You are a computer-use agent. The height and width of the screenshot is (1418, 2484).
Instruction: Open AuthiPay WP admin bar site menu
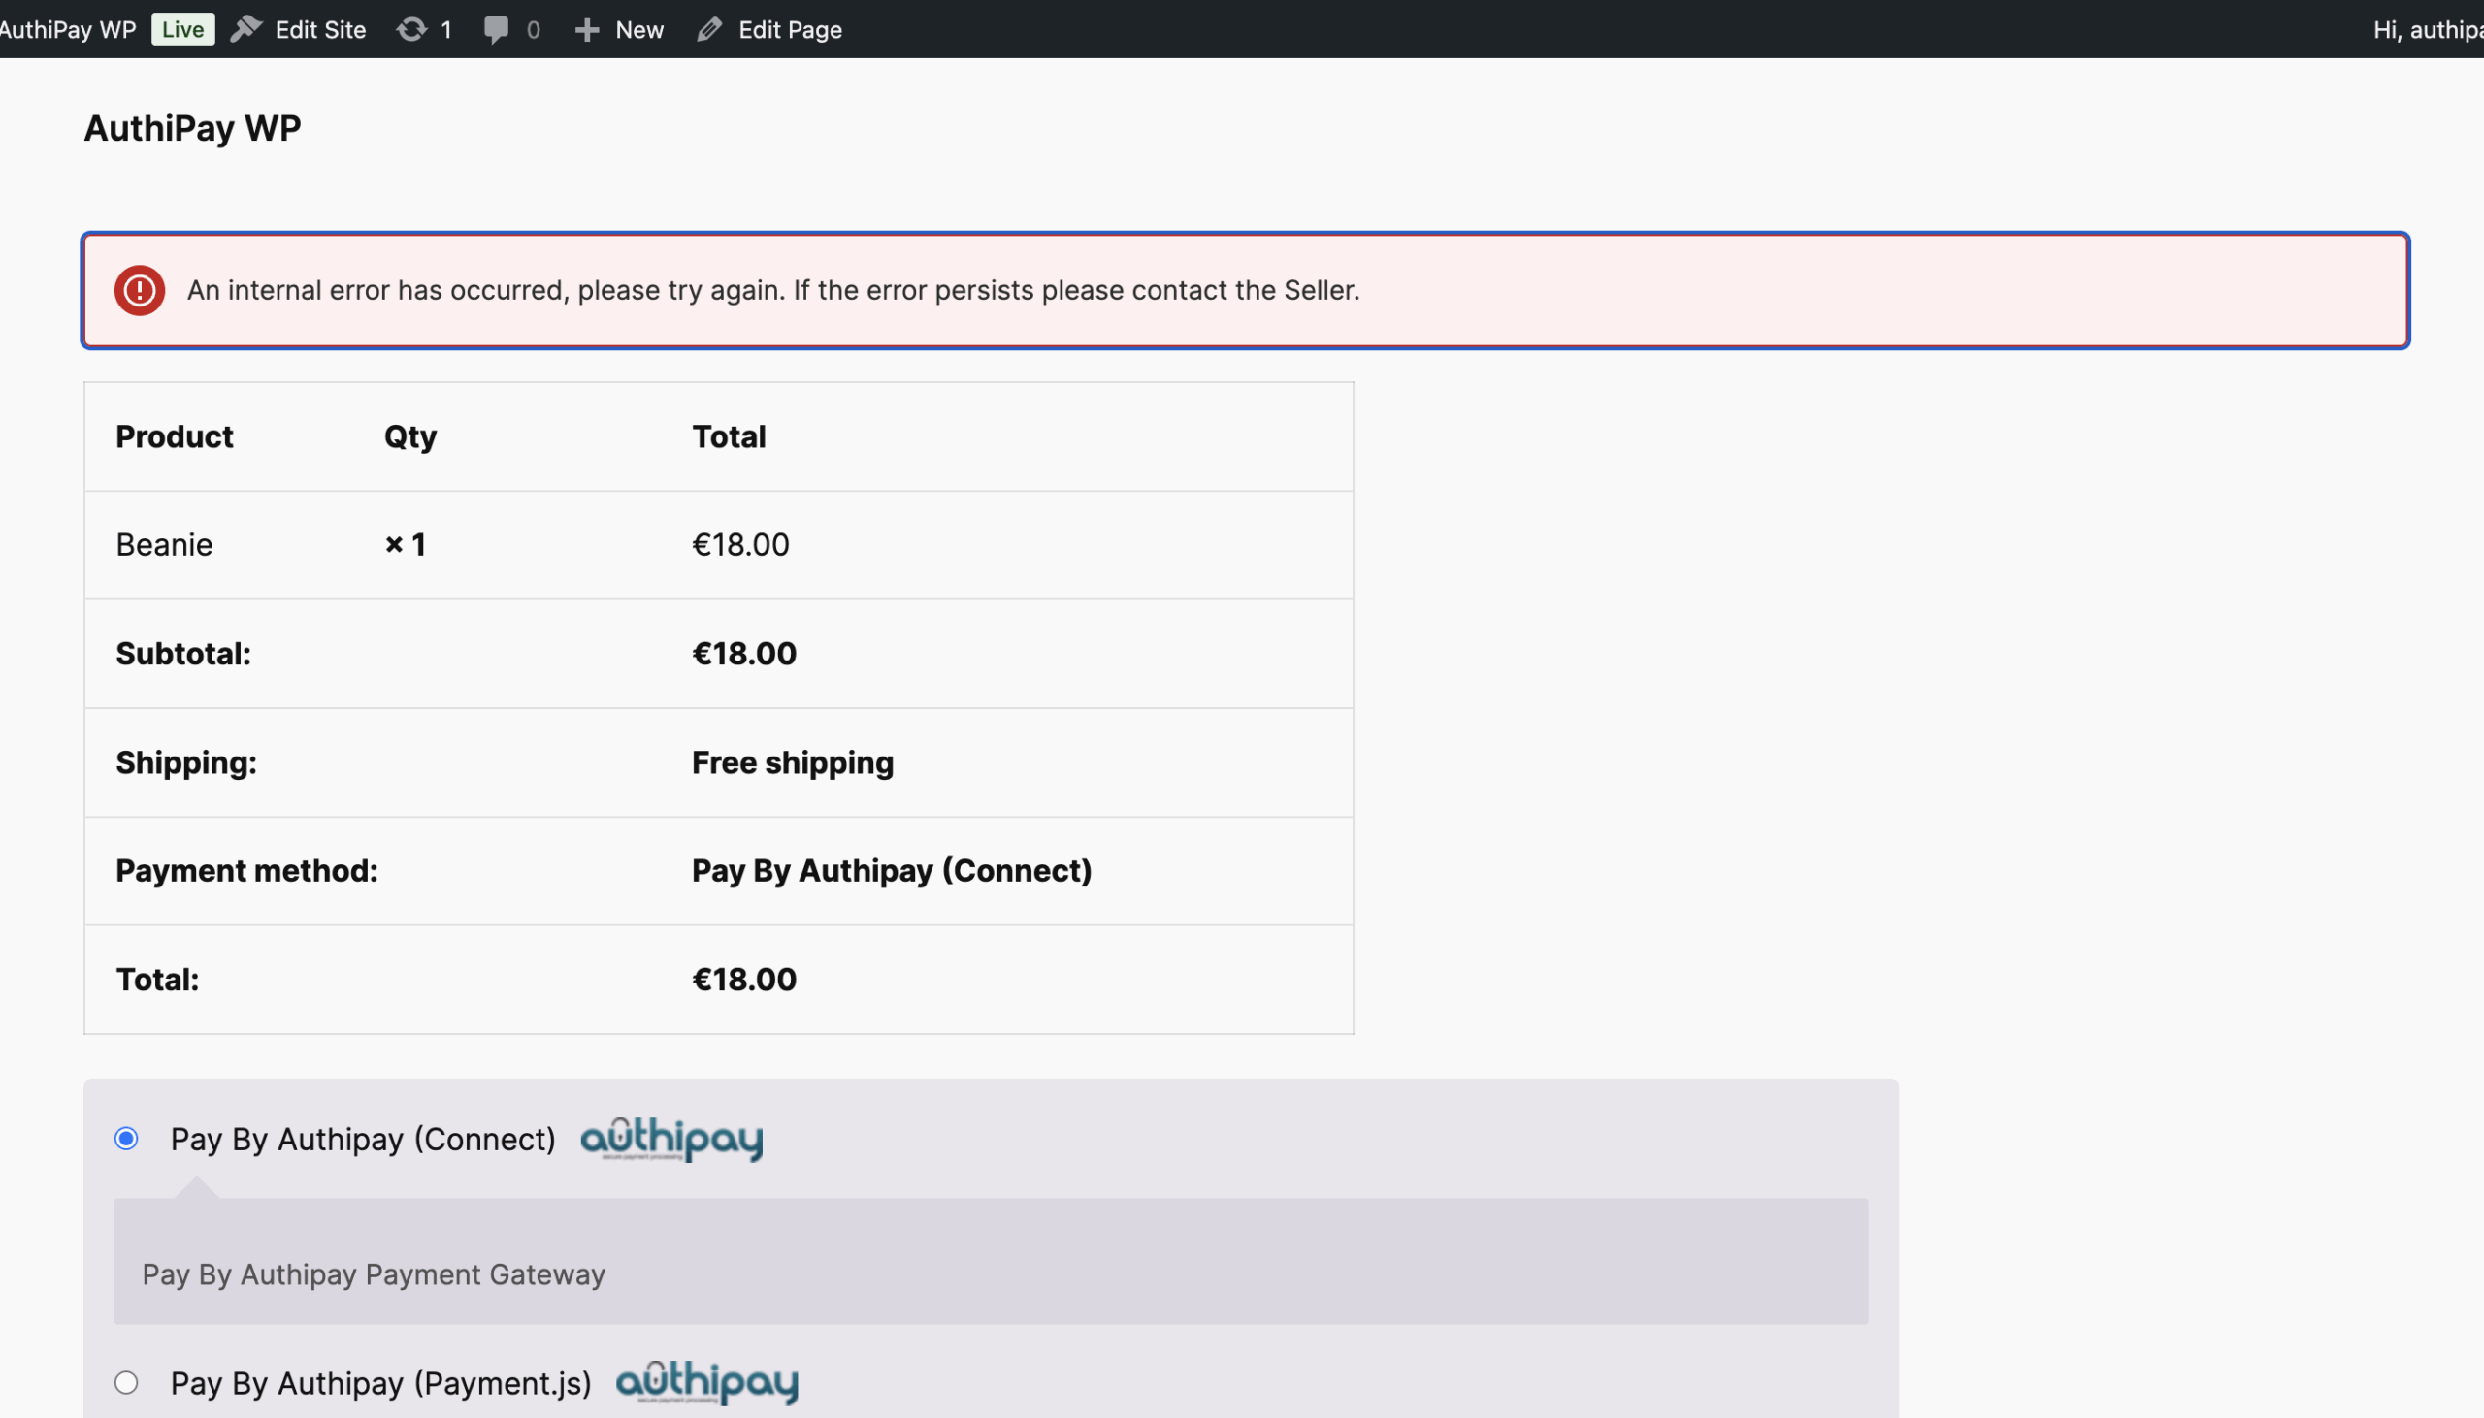(67, 29)
